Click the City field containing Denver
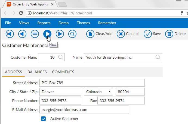188x124 pixels. point(60,92)
